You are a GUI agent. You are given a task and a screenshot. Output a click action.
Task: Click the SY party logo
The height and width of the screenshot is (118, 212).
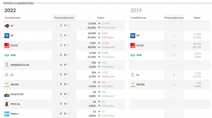[x=7, y=26]
